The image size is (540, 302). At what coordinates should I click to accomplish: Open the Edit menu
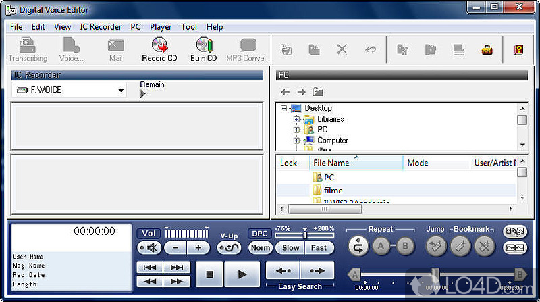point(38,27)
